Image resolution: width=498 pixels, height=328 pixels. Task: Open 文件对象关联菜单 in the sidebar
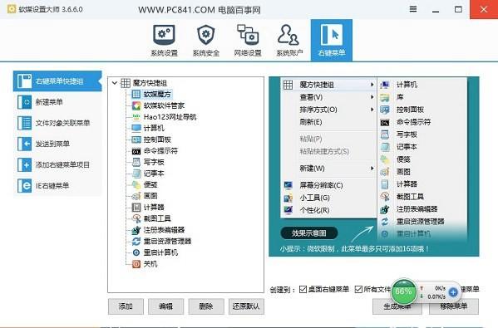(x=57, y=123)
